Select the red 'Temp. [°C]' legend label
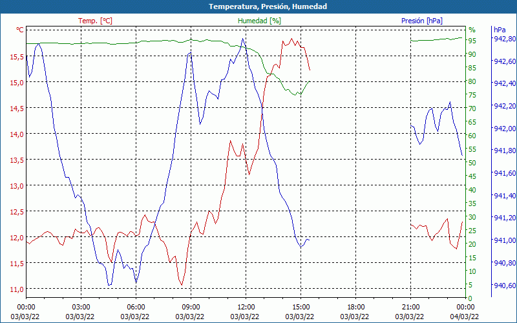The height and width of the screenshot is (323, 517). coord(95,21)
